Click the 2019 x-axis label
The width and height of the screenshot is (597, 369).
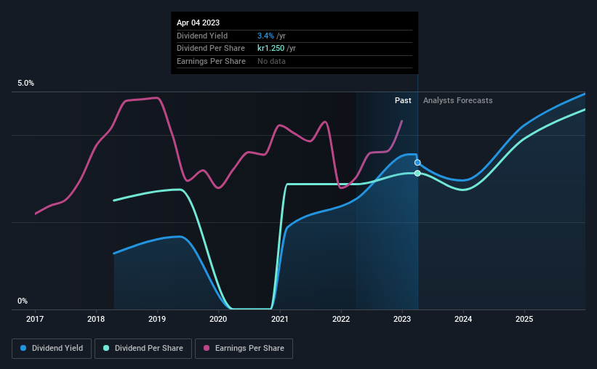(157, 319)
